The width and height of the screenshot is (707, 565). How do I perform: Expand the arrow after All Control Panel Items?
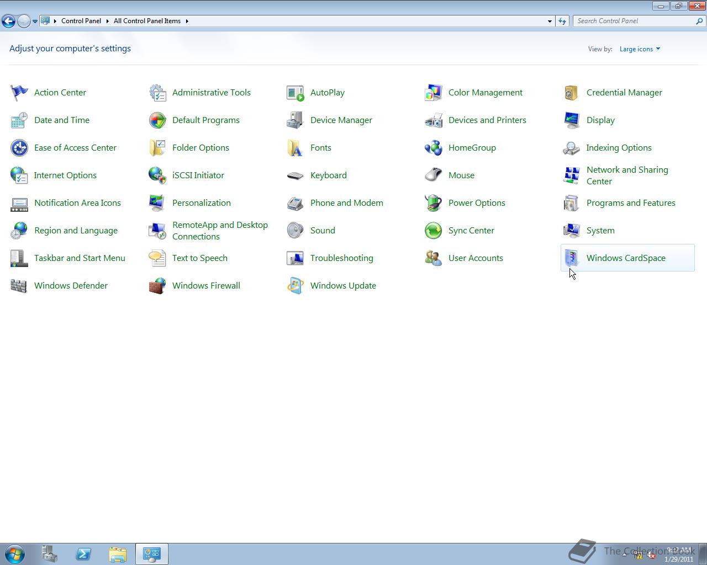pos(187,21)
